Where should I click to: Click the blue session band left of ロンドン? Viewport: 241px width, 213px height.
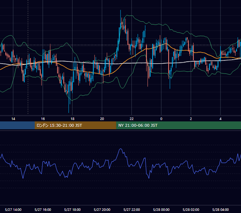[x=17, y=125]
